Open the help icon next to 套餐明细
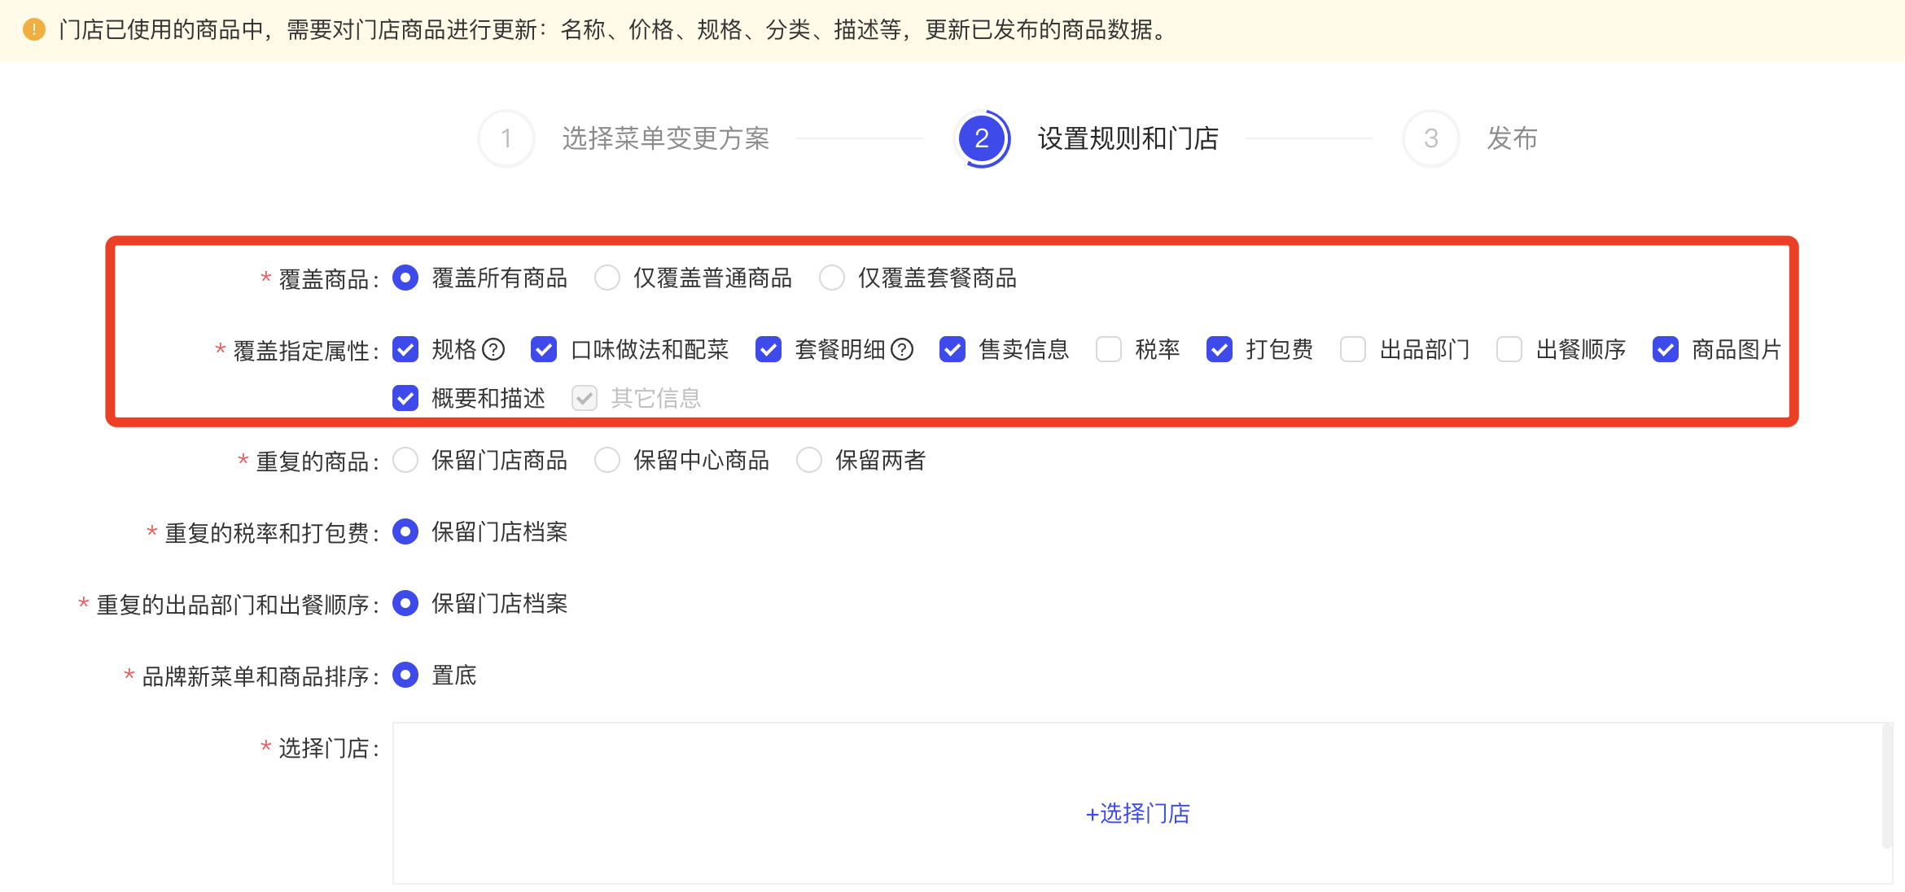Screen dimensions: 1905x892 pyautogui.click(x=902, y=350)
